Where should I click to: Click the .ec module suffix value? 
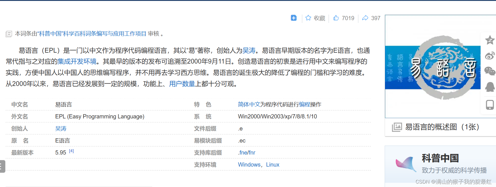pyautogui.click(x=242, y=141)
